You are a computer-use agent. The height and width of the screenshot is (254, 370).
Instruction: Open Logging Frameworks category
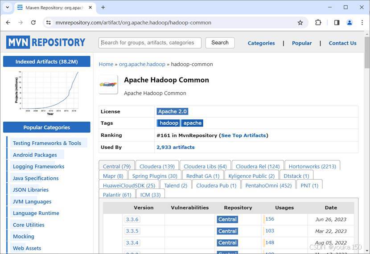click(38, 167)
